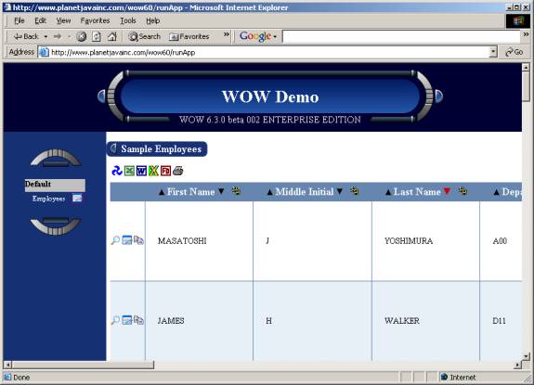The width and height of the screenshot is (534, 385).
Task: Click department cell A00
Action: click(x=501, y=241)
